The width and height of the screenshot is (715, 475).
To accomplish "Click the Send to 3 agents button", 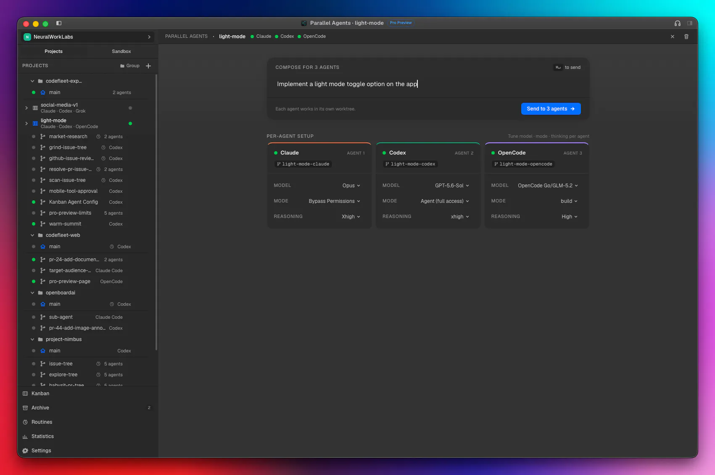I will pyautogui.click(x=551, y=109).
